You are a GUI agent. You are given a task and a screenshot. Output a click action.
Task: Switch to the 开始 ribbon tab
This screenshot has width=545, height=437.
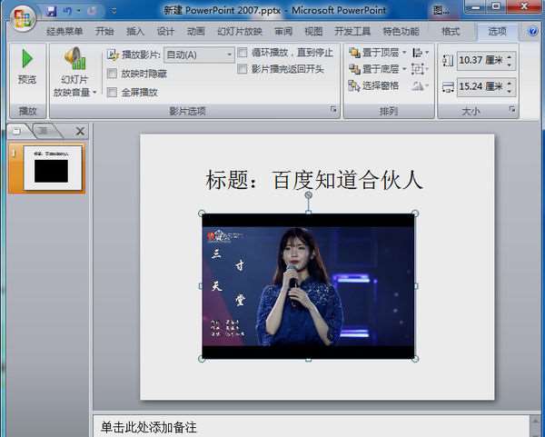pyautogui.click(x=104, y=31)
